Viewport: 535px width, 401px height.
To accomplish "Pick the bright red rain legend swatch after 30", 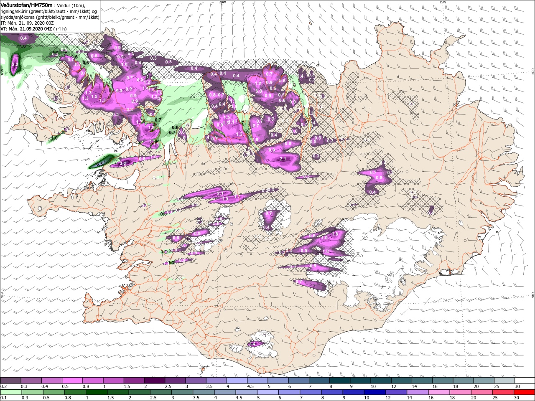I will coord(524,392).
